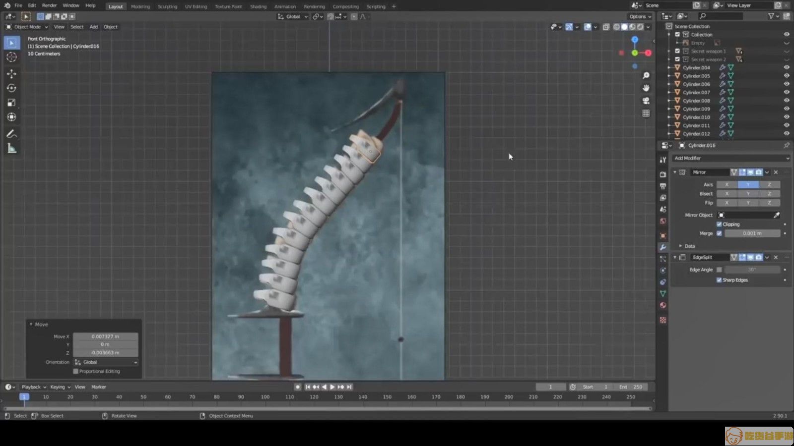The width and height of the screenshot is (794, 446).
Task: Activate the Rotate tool
Action: point(11,88)
